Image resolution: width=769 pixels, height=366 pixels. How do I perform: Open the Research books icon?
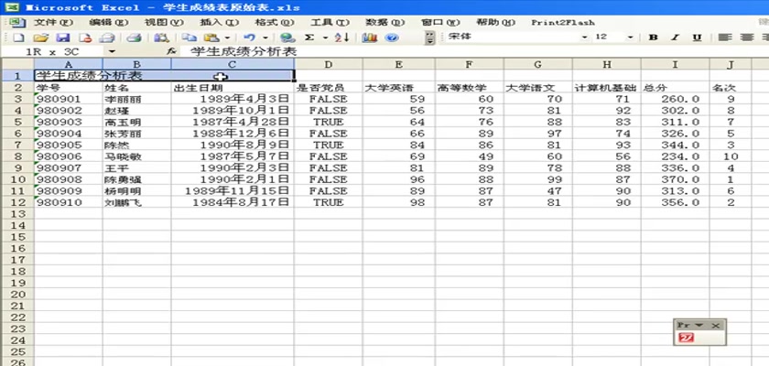161,38
